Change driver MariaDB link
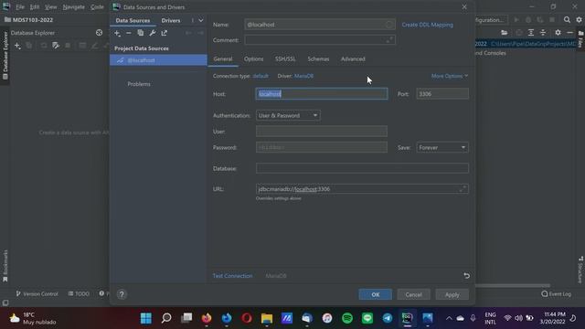 303,76
